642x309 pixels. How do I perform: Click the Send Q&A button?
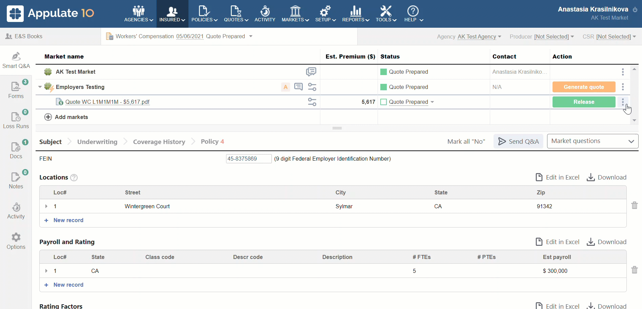click(x=518, y=141)
